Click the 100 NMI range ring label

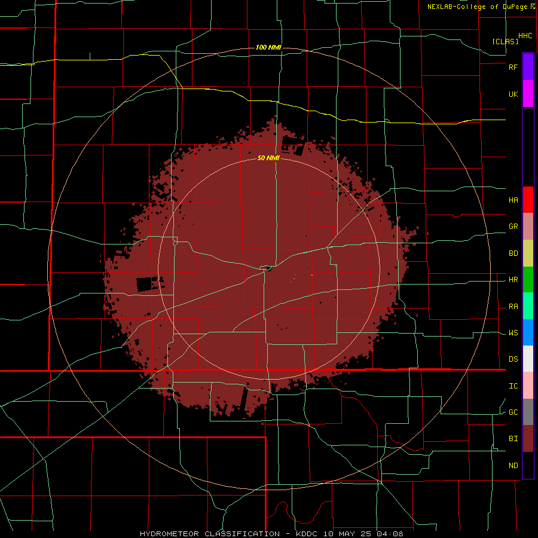268,47
